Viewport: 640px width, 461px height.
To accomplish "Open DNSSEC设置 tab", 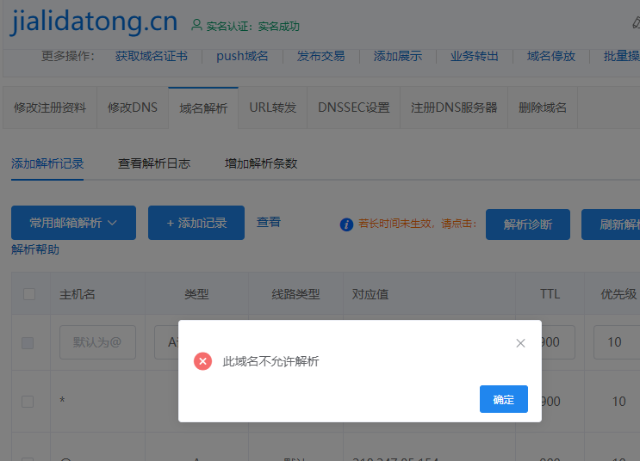I will click(353, 108).
